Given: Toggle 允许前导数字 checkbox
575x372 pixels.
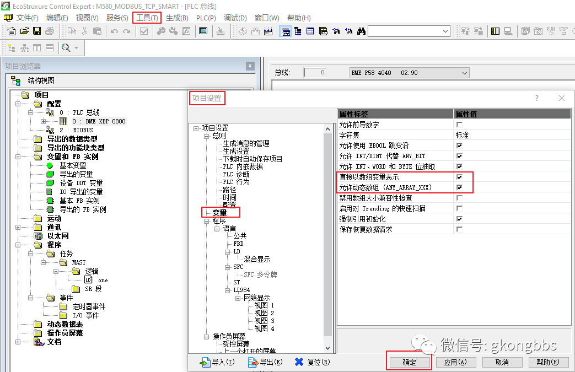Looking at the screenshot, I should 459,125.
